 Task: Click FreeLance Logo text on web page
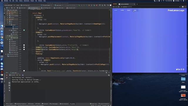coord(176,11)
